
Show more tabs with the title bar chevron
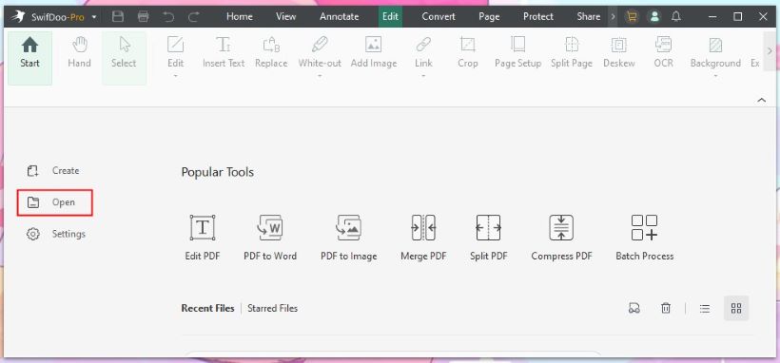pos(613,16)
